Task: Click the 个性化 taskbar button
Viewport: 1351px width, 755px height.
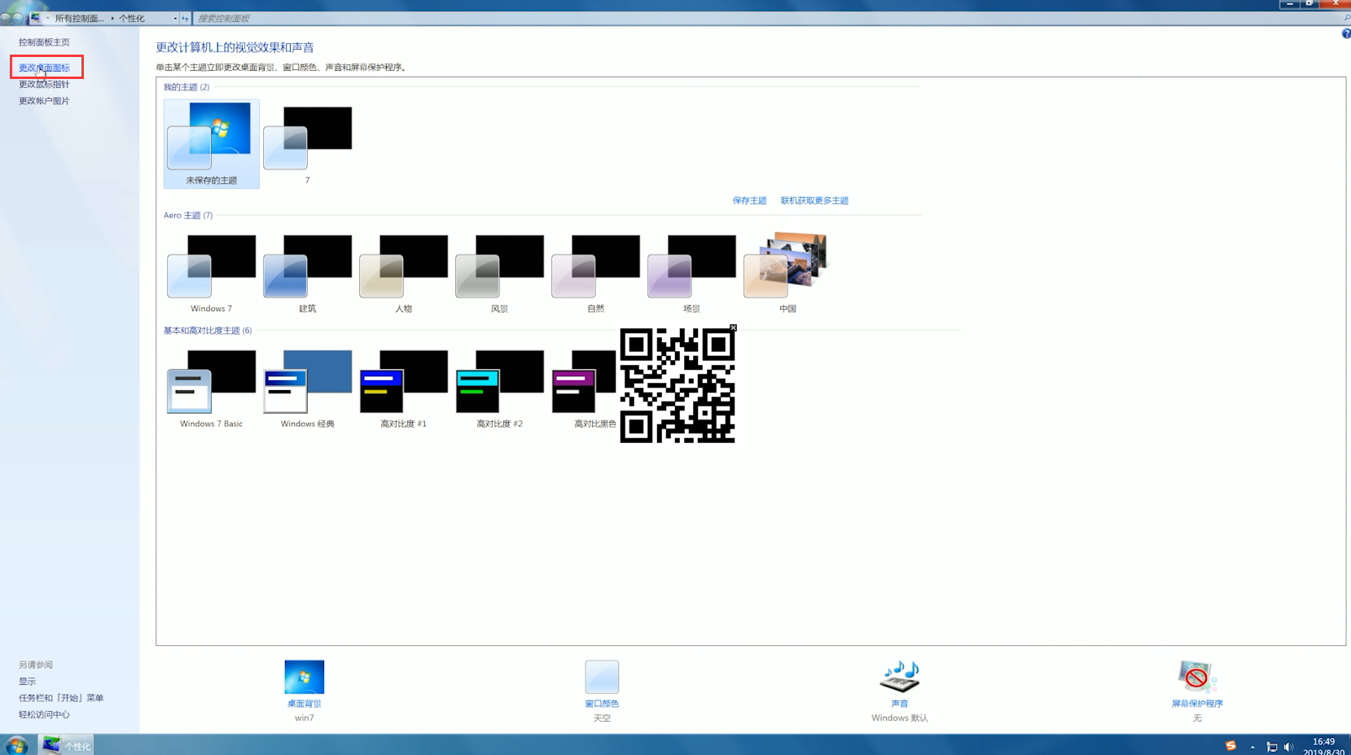Action: click(x=66, y=745)
